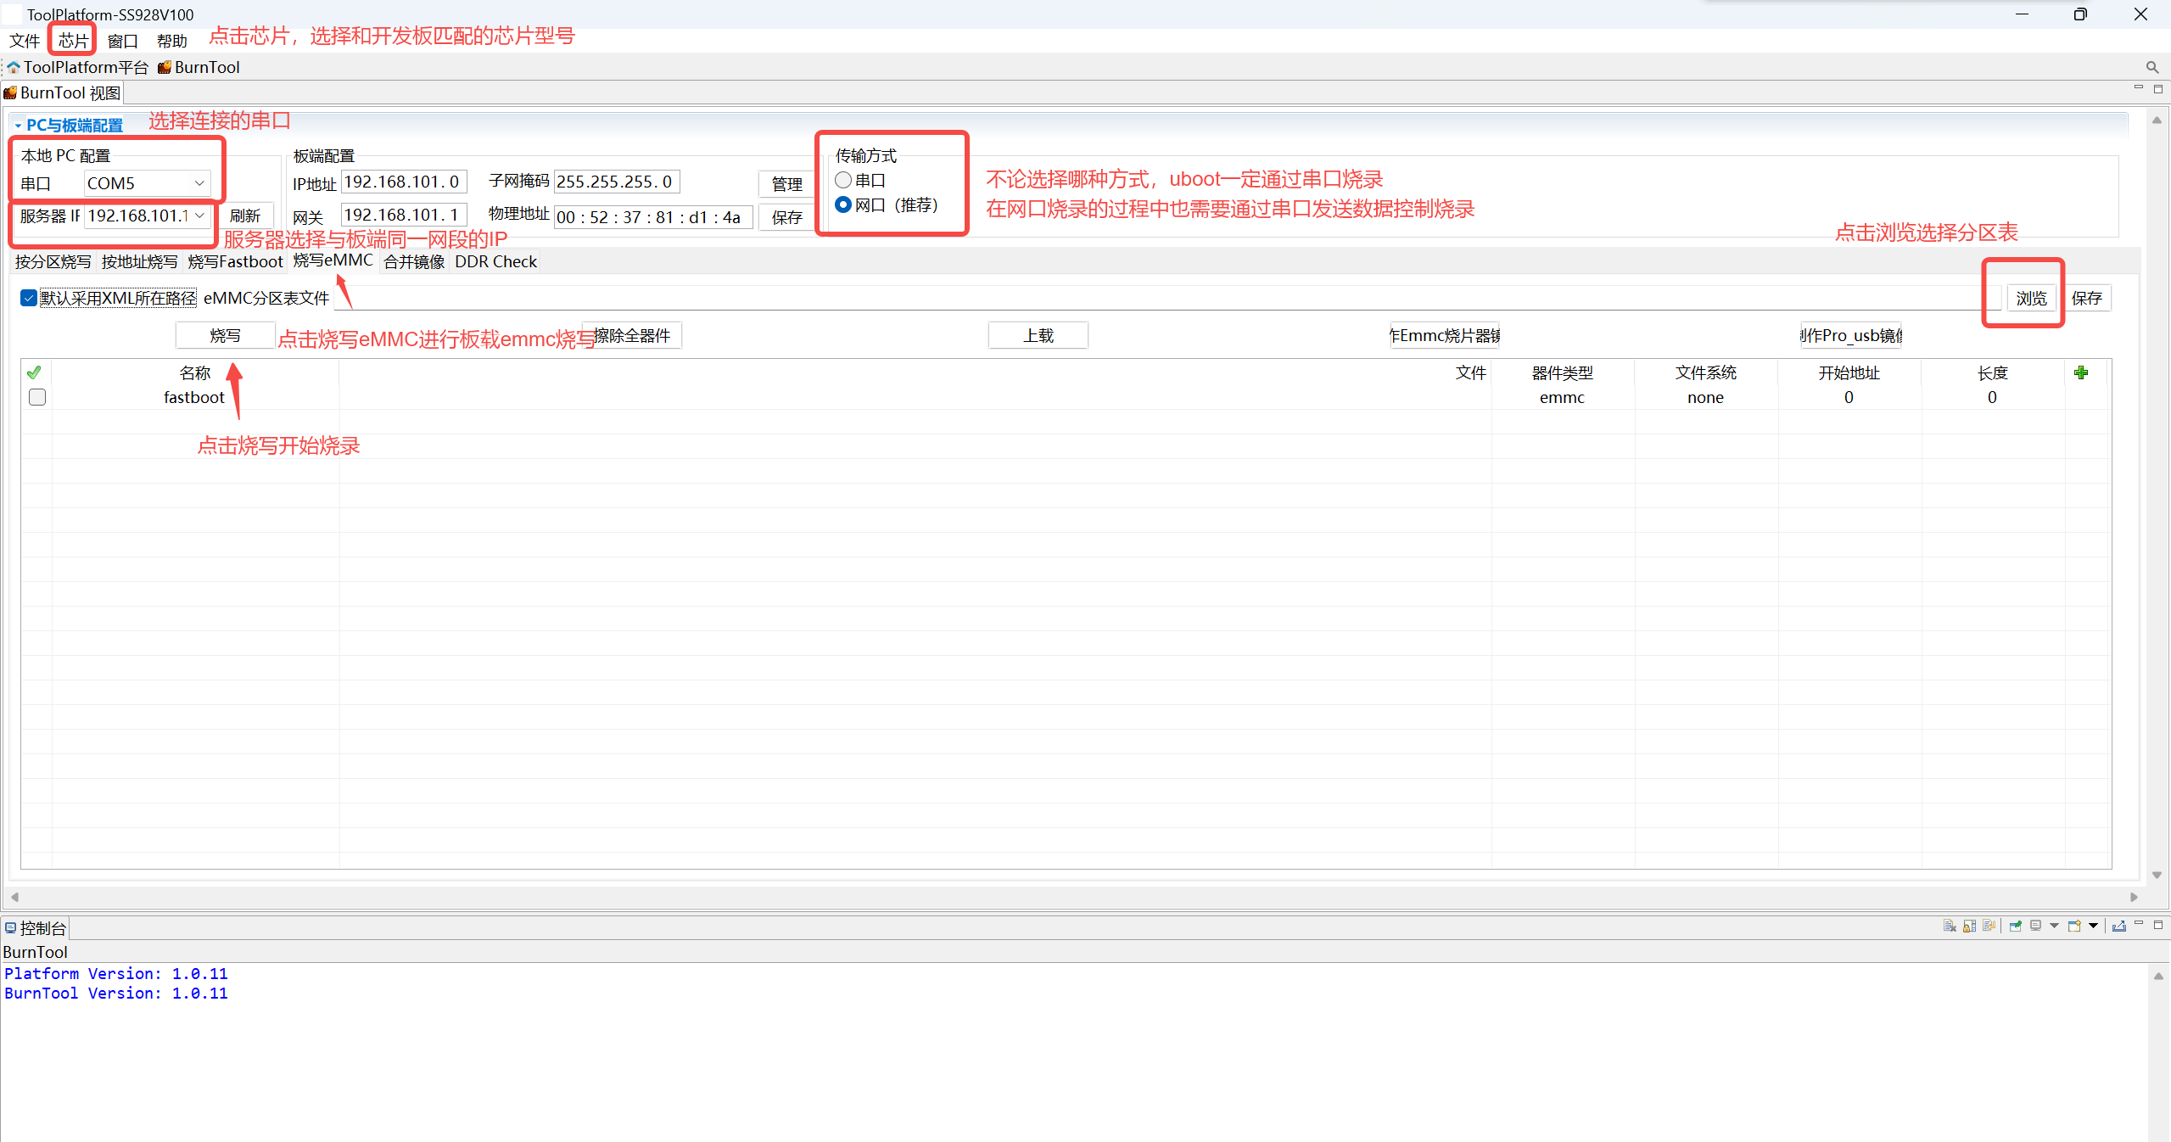Click the ToolPlatform平台 home icon

tap(14, 67)
